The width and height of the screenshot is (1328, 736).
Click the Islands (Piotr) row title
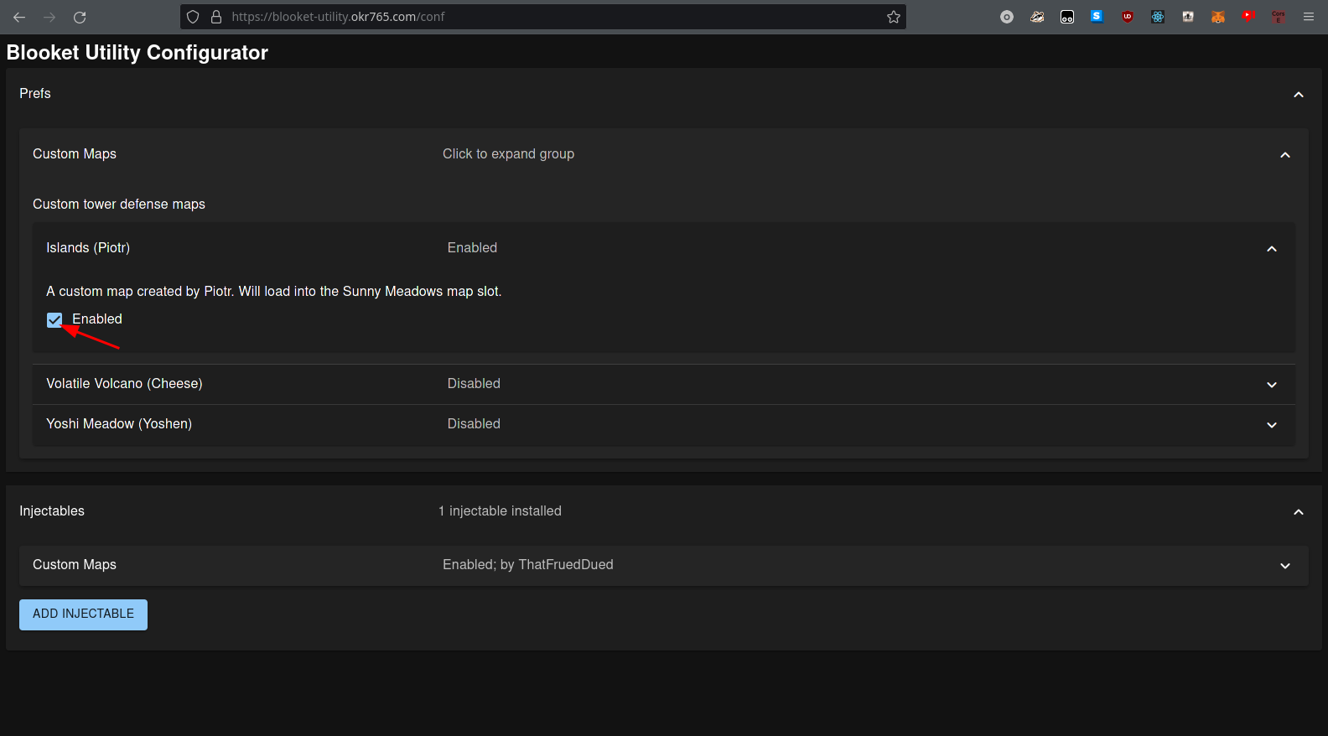point(88,247)
